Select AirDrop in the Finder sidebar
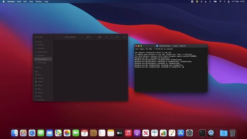247x139 pixels. (43, 45)
